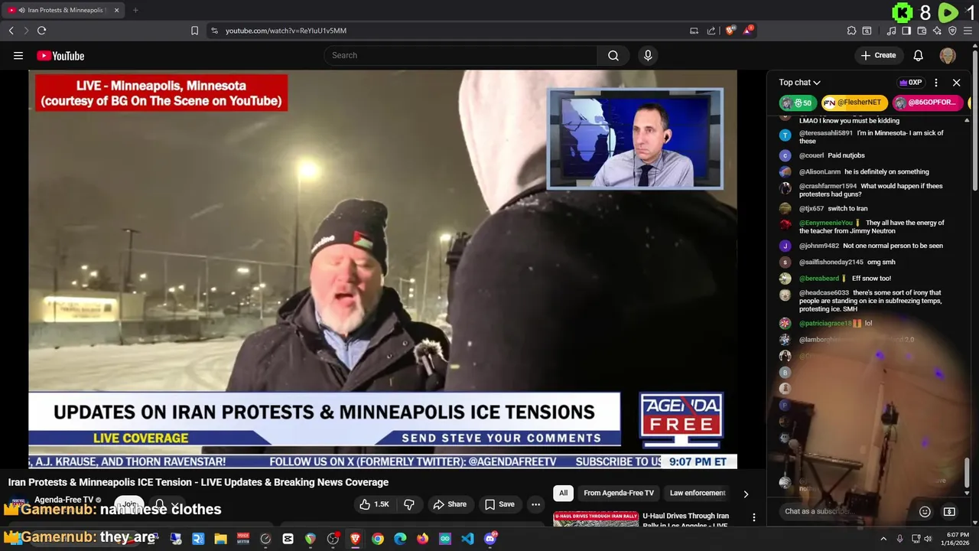Open the YouTube hamburger guide menu
This screenshot has width=979, height=551.
[x=18, y=55]
